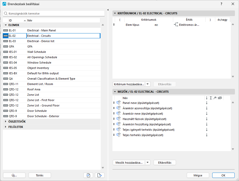This screenshot has width=239, height=181.
Task: Collapse the KRITÉRIUMOK panel section
Action: [x=115, y=13]
